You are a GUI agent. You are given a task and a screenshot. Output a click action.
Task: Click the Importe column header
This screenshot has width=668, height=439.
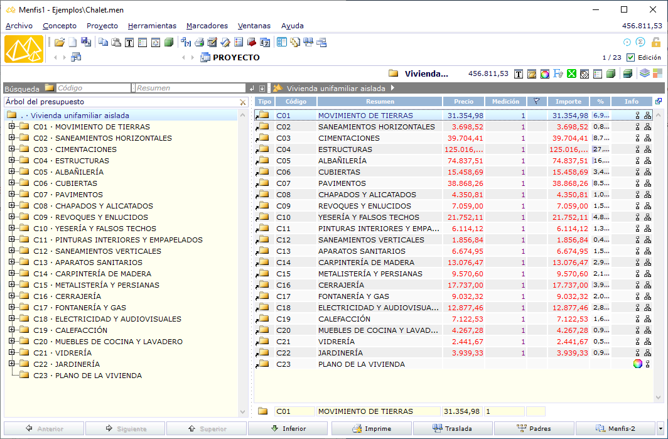tap(568, 102)
